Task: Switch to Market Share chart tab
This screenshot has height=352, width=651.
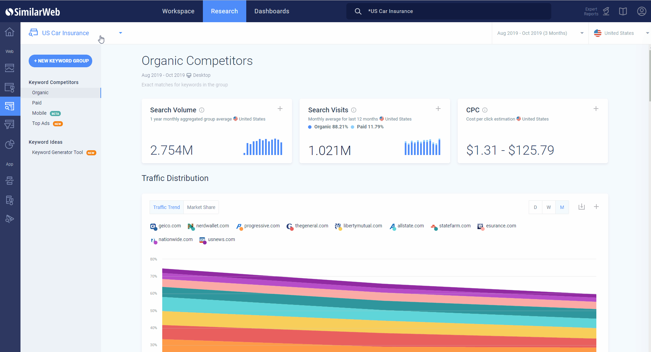Action: point(201,207)
